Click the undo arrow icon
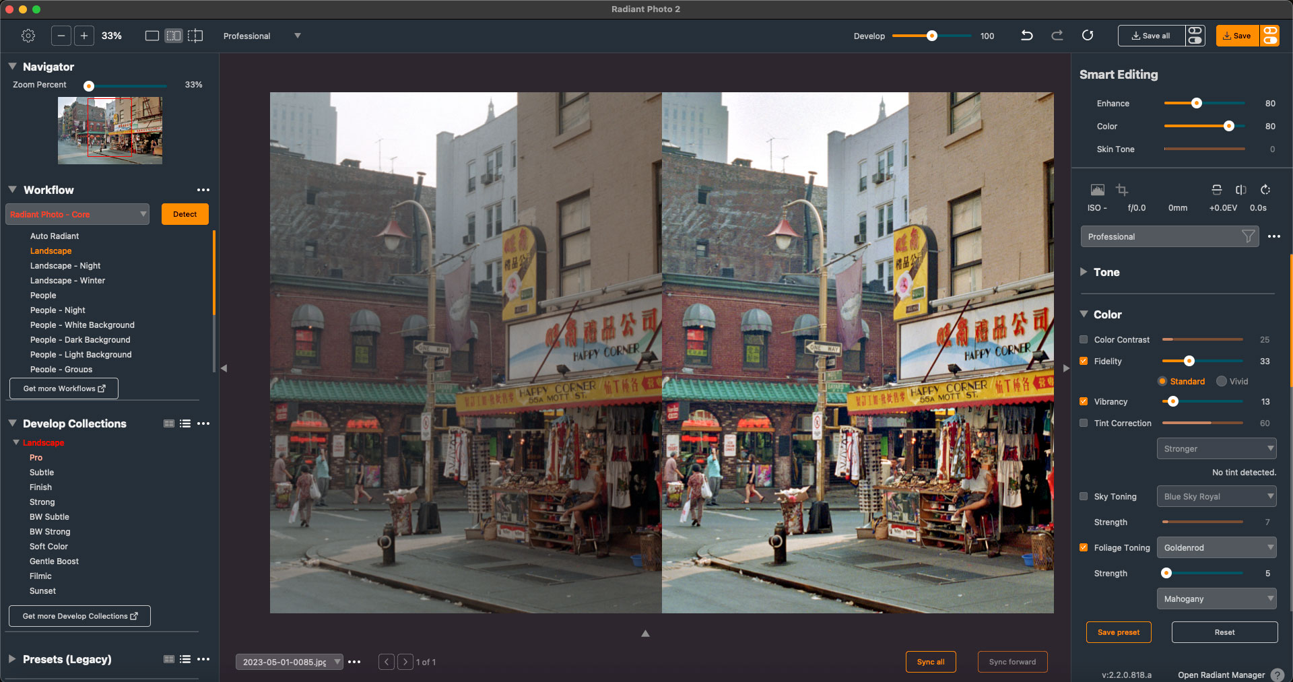The height and width of the screenshot is (682, 1293). pos(1026,36)
